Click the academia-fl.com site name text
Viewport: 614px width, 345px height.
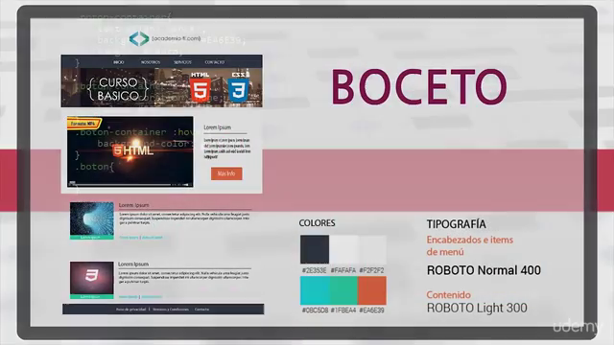tap(177, 38)
